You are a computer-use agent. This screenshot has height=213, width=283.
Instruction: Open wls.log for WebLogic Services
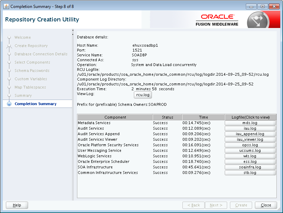tap(250, 156)
